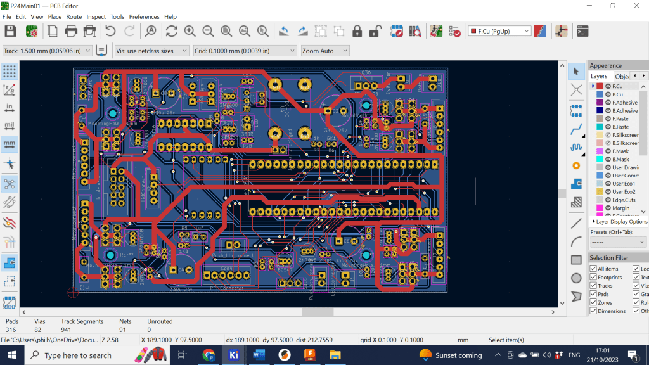Select the Draw Rectangle tool
This screenshot has width=649, height=365.
point(576,260)
